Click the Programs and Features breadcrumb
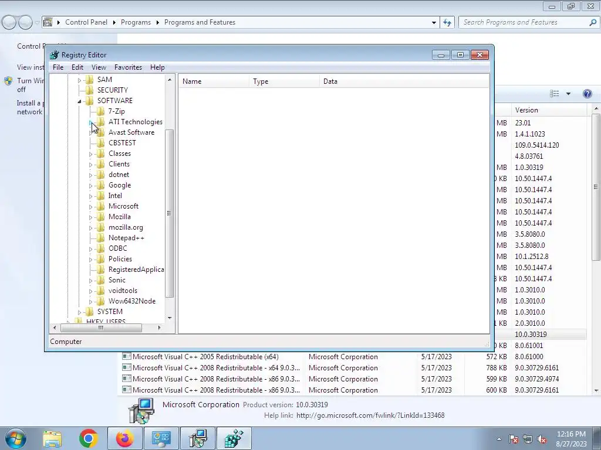This screenshot has height=450, width=601. pos(200,22)
